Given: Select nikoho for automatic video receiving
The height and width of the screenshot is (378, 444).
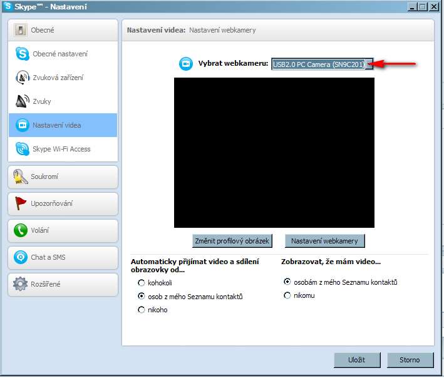Looking at the screenshot, I should click(x=142, y=310).
